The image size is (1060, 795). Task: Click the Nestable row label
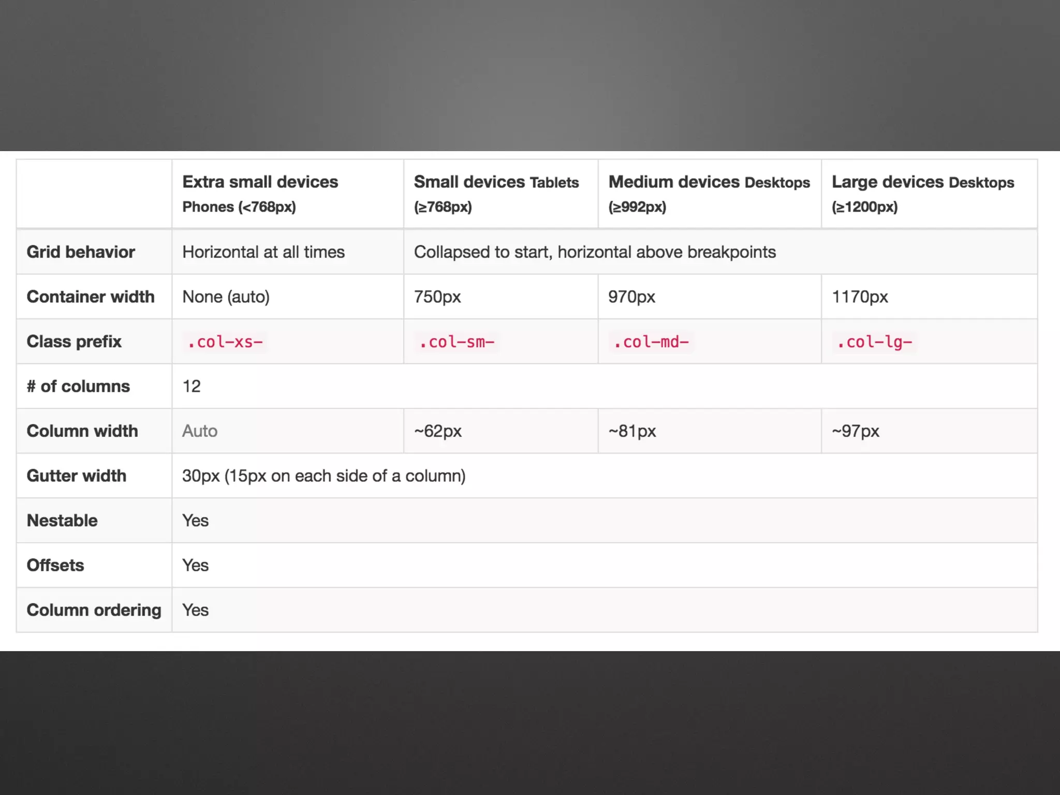click(x=62, y=520)
